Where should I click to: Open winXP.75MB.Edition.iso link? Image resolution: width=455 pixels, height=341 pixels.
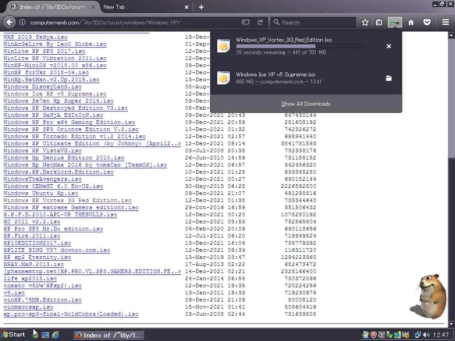(x=43, y=300)
